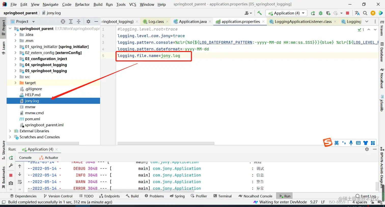Open the VCS menu
The width and height of the screenshot is (385, 207).
point(133,5)
